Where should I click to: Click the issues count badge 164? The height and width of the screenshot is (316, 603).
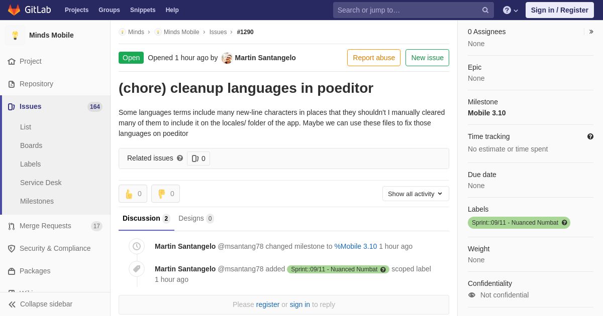coord(95,107)
